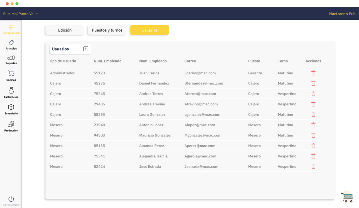Select the Laura Gonzalez email cell
This screenshot has height=208, width=359.
202,114
